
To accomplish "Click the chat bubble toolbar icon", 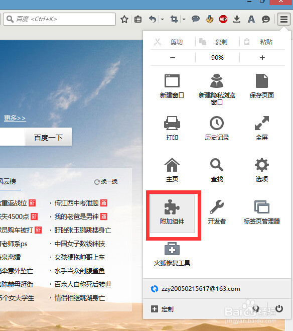I will [x=195, y=19].
